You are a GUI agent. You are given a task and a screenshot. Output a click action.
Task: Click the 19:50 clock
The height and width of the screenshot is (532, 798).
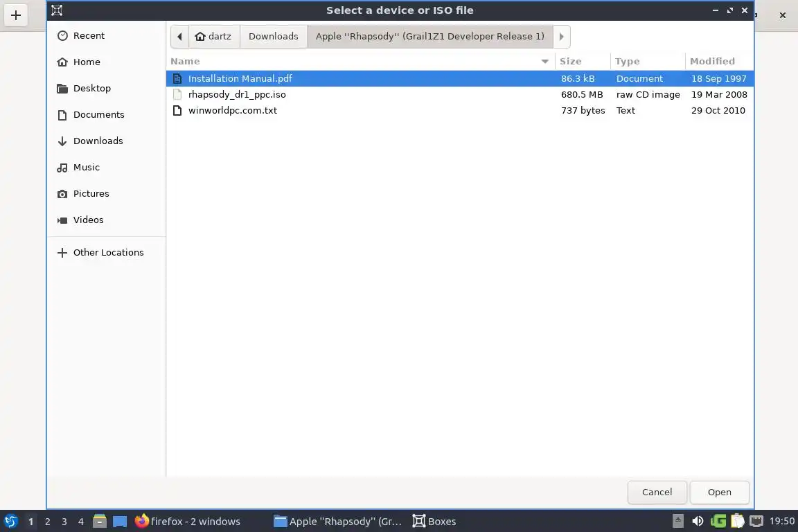pos(781,522)
